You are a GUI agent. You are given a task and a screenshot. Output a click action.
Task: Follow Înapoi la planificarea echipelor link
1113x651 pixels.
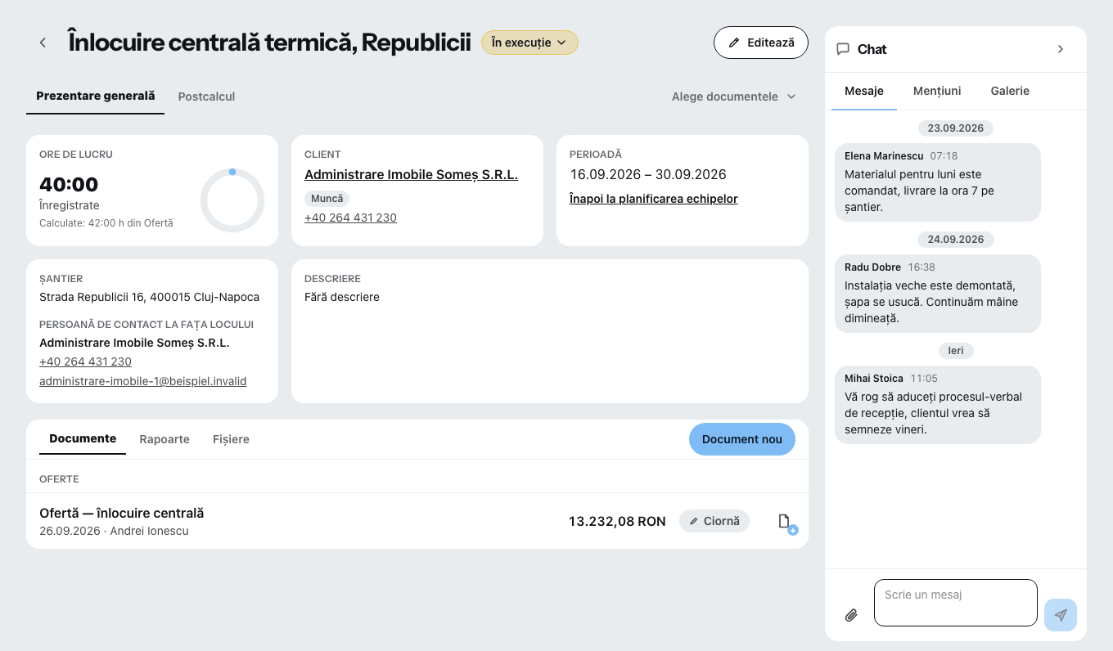654,199
